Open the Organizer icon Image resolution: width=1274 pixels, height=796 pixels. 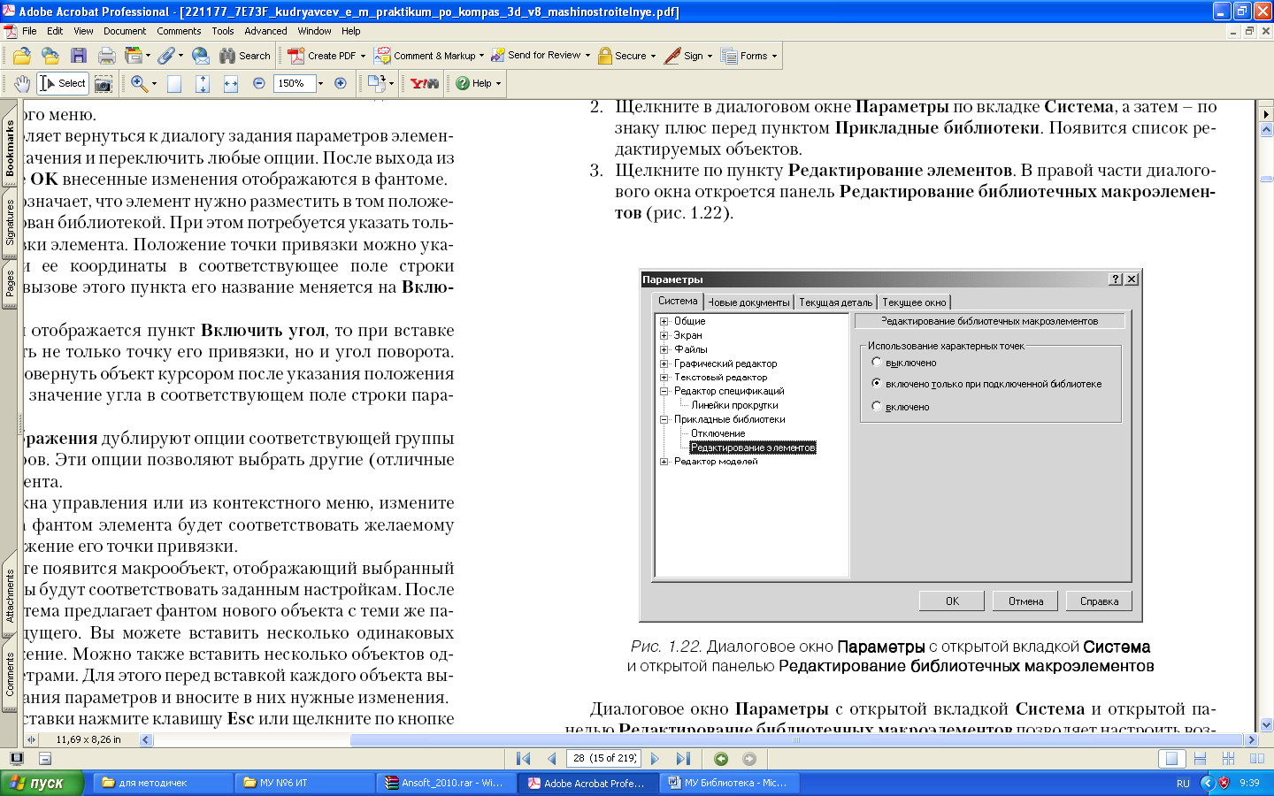[133, 56]
